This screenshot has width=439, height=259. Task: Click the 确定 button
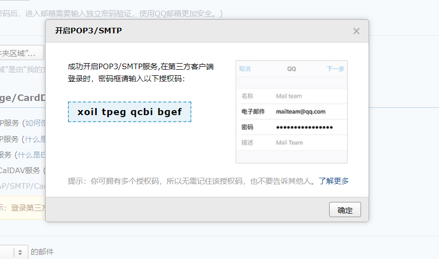pos(345,210)
